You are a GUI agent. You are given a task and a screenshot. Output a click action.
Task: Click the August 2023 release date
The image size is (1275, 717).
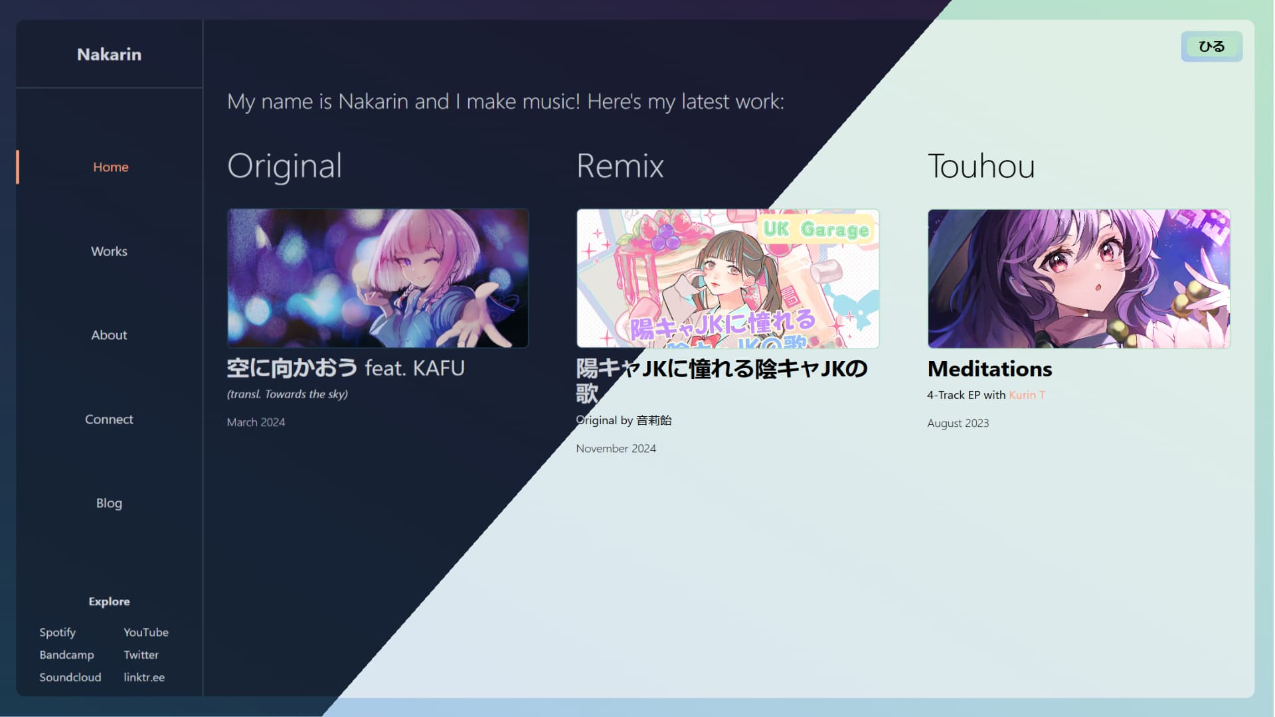point(958,424)
